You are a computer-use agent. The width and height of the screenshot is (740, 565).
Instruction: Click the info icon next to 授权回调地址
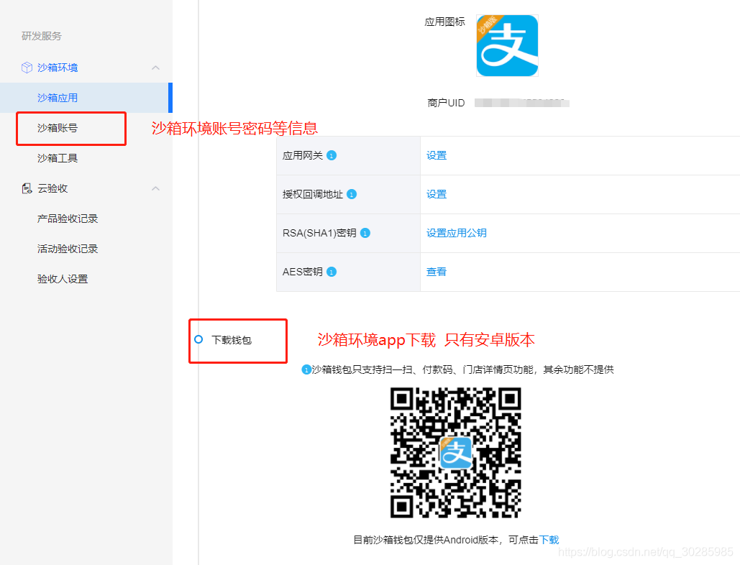[x=352, y=194]
